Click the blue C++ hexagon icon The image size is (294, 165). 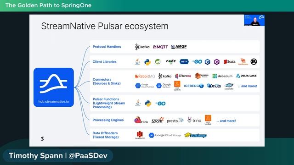point(207,62)
